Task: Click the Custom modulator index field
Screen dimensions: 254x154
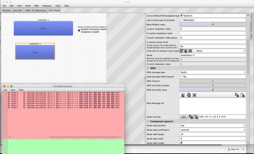Action: [213, 29]
